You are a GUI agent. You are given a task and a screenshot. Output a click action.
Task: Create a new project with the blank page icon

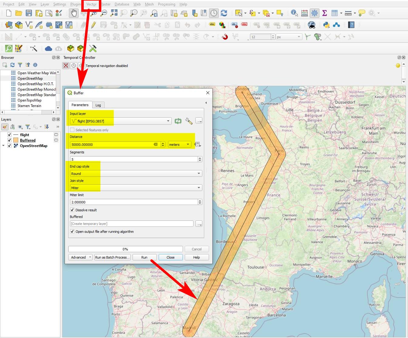[x=9, y=13]
